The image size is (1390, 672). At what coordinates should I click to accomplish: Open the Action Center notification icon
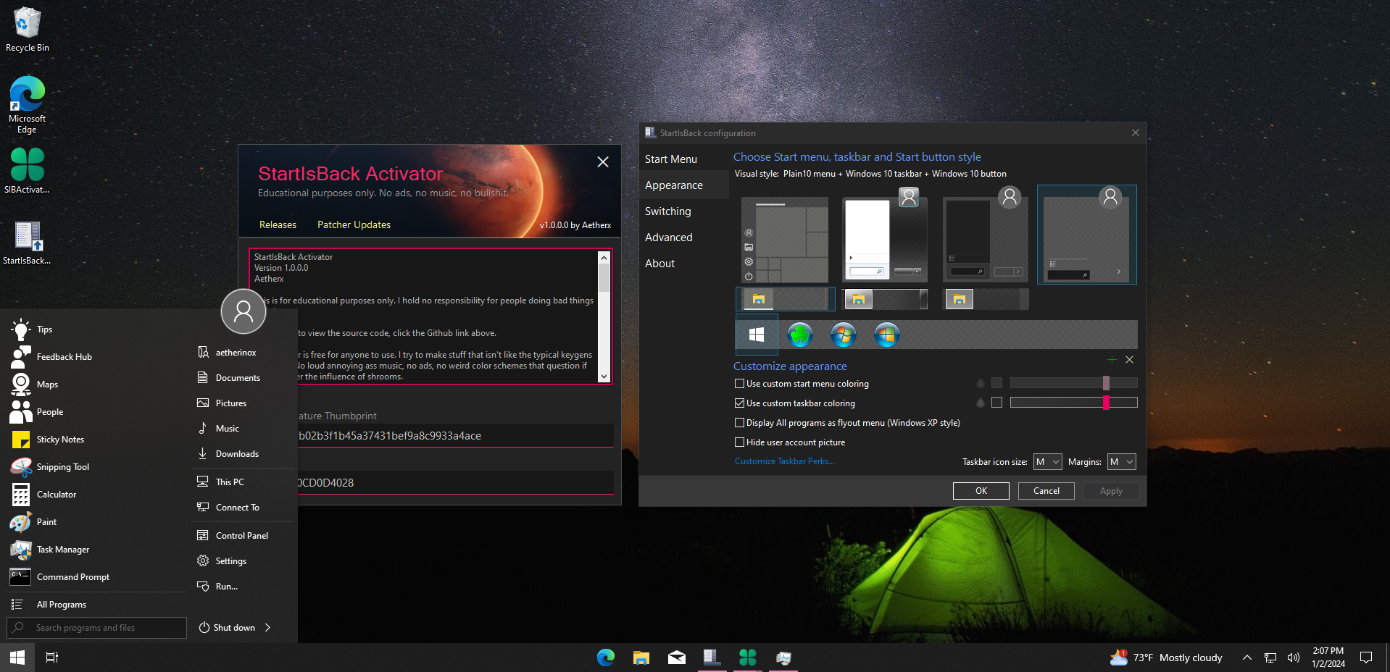[x=1366, y=658]
